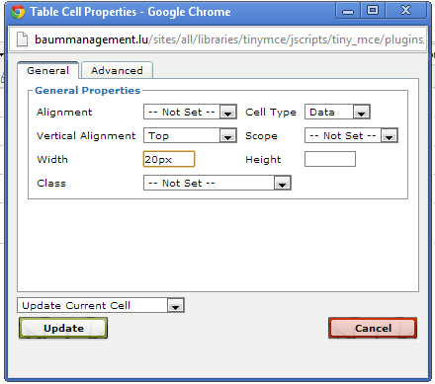Click the page document icon in address bar

tap(22, 39)
